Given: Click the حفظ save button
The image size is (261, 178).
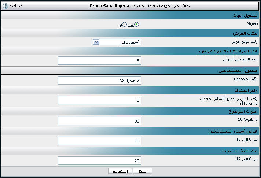Looking at the screenshot, I should tap(143, 171).
